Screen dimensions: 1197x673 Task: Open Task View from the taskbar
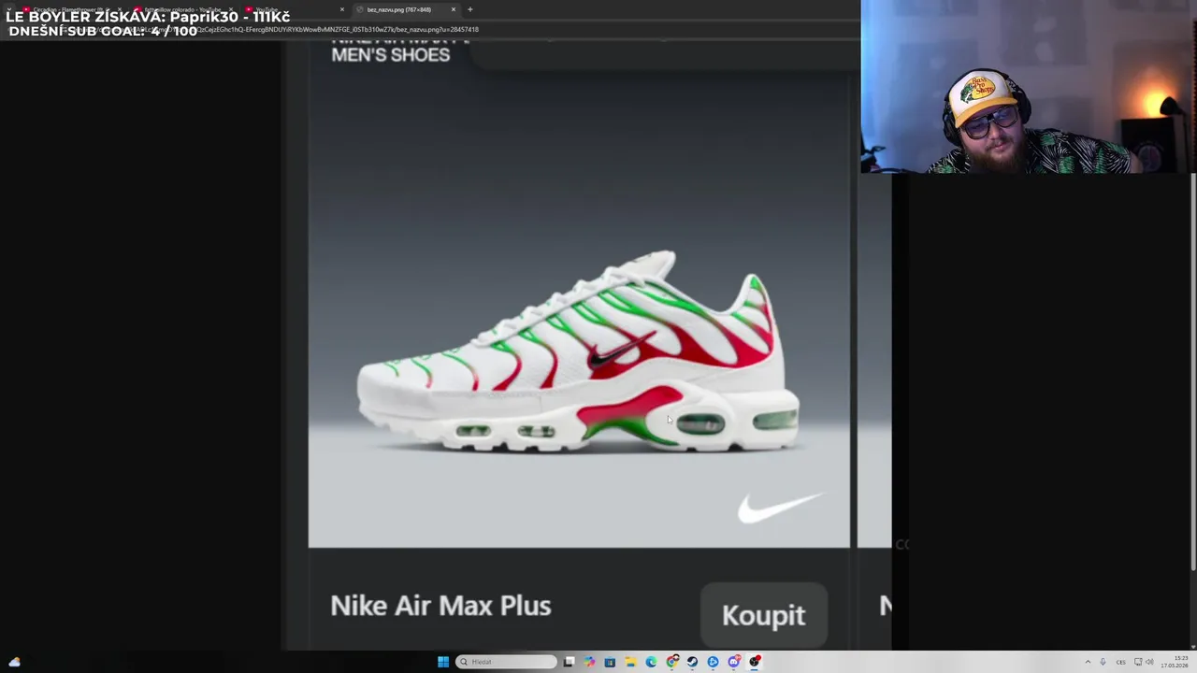click(x=570, y=662)
